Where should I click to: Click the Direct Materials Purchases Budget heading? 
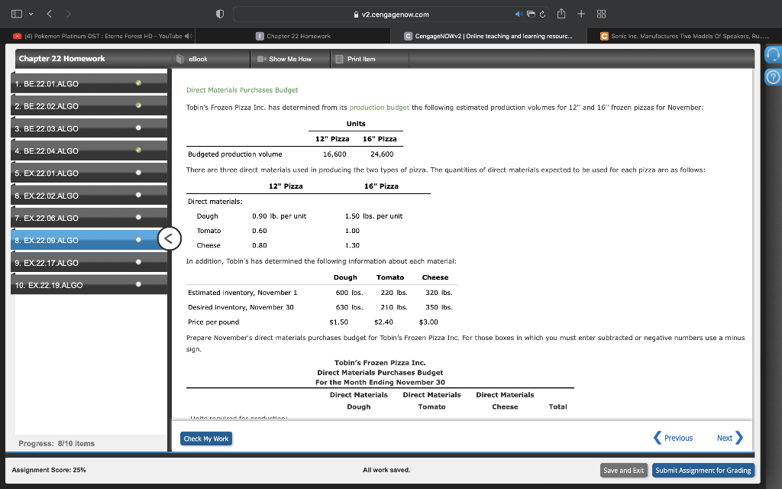tap(242, 90)
